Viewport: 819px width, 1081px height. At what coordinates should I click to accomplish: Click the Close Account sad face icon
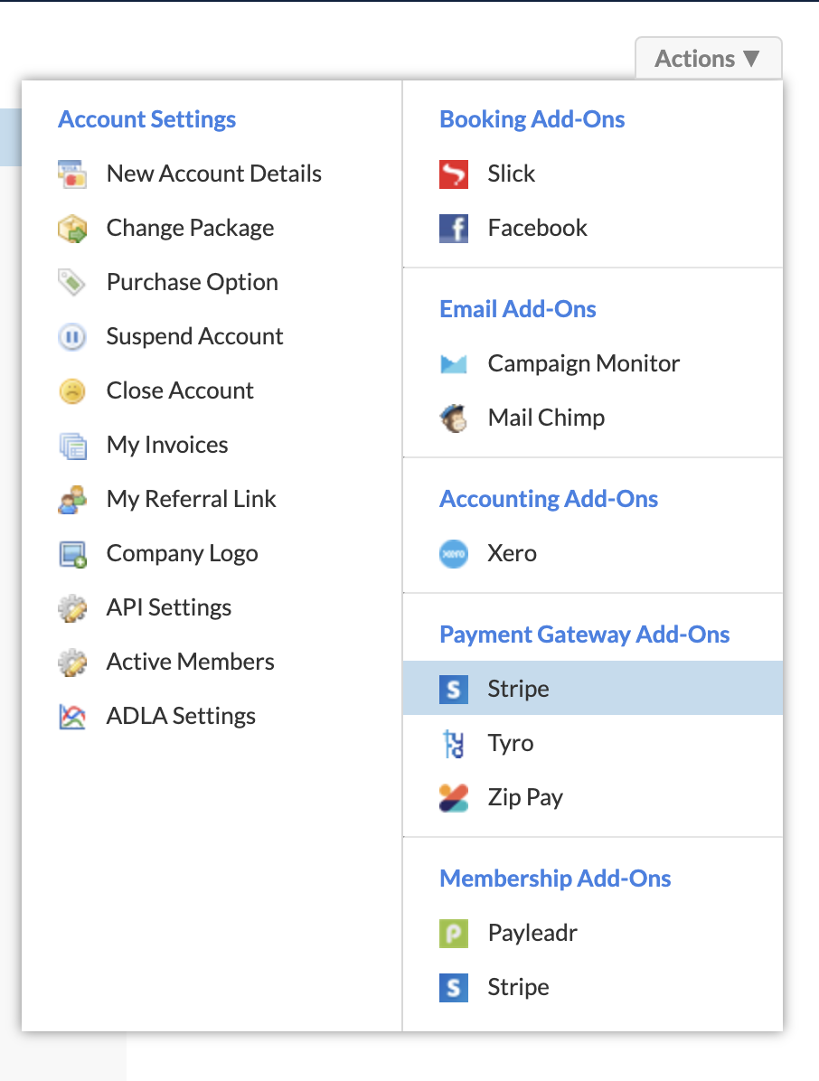point(72,390)
